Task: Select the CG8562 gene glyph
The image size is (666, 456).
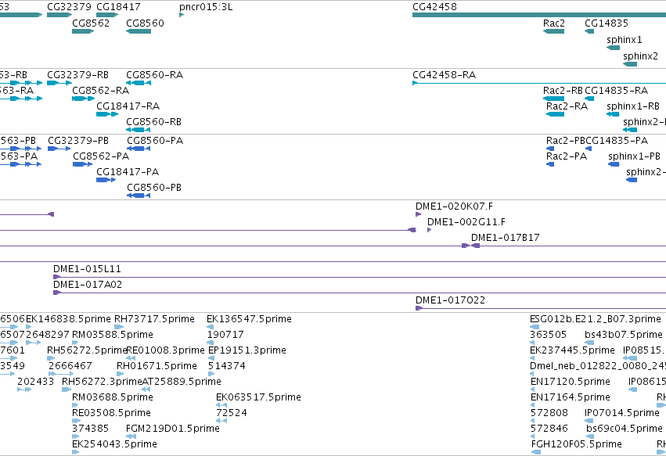Action: point(83,31)
